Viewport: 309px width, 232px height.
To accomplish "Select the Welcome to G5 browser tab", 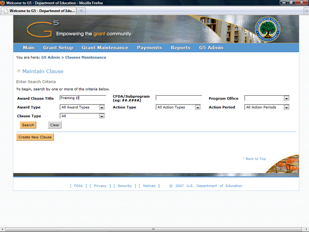I will [x=39, y=11].
